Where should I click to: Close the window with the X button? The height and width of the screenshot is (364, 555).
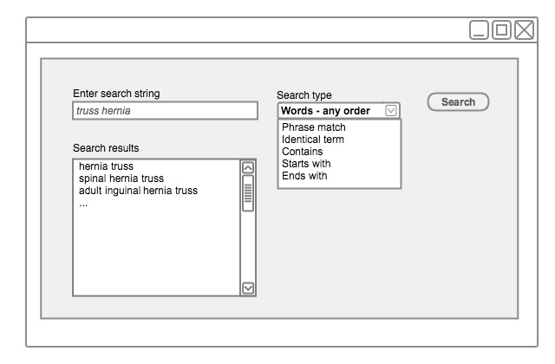coord(525,30)
